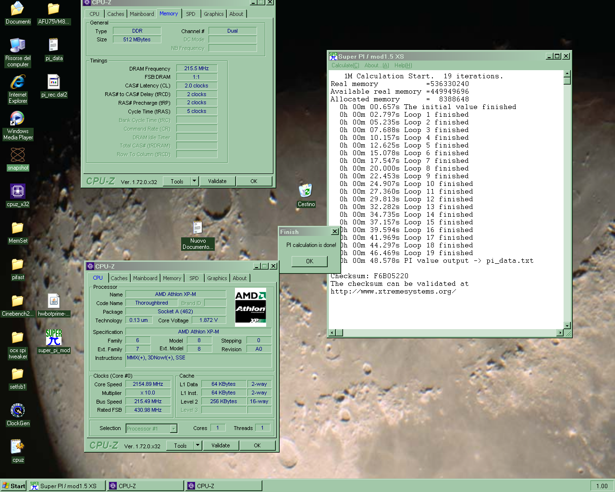Viewport: 615px width, 492px height.
Task: Open Graphics tab in upper CPU-Z window
Action: click(214, 14)
